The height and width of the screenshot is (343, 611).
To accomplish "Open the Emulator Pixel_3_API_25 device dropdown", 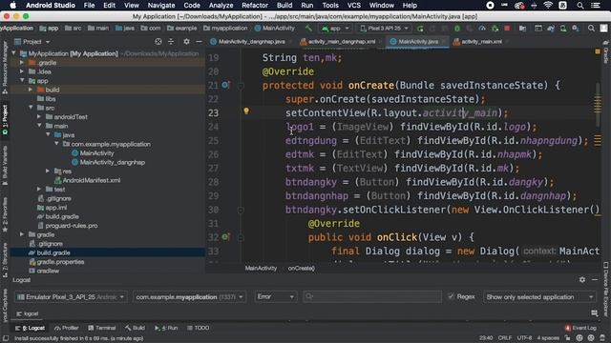I will [x=71, y=296].
